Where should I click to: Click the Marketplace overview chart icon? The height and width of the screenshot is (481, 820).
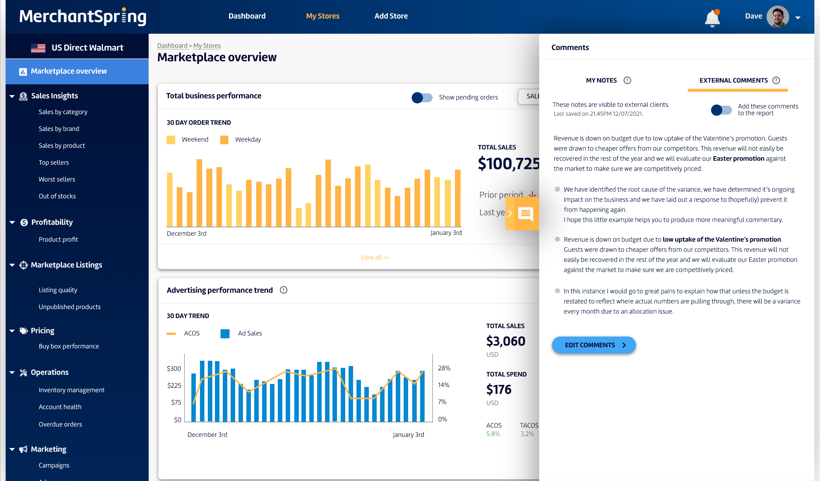23,72
